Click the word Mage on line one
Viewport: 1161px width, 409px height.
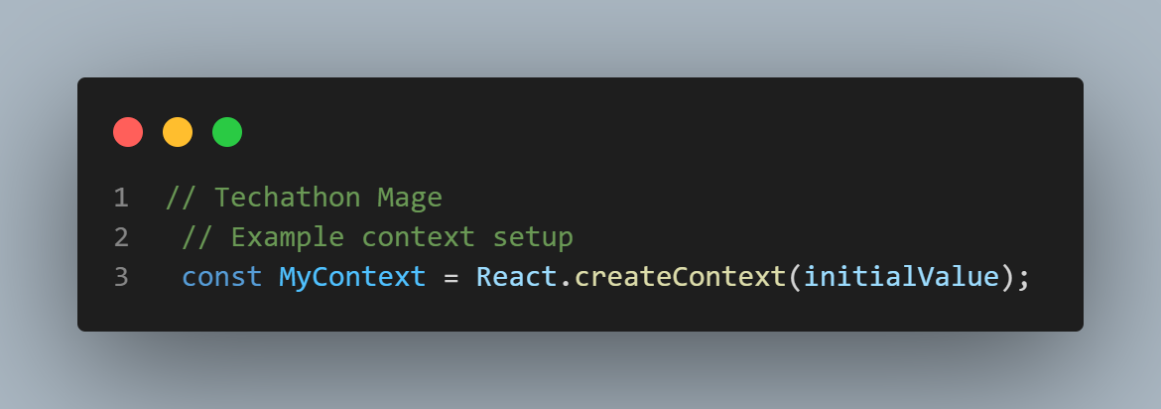pyautogui.click(x=410, y=198)
